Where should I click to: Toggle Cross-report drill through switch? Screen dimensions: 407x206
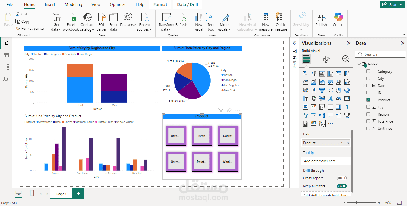coord(342,178)
